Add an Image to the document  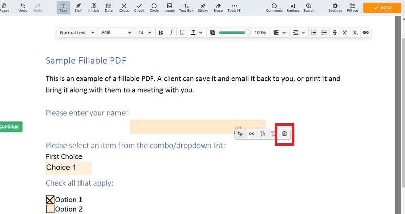coord(170,8)
